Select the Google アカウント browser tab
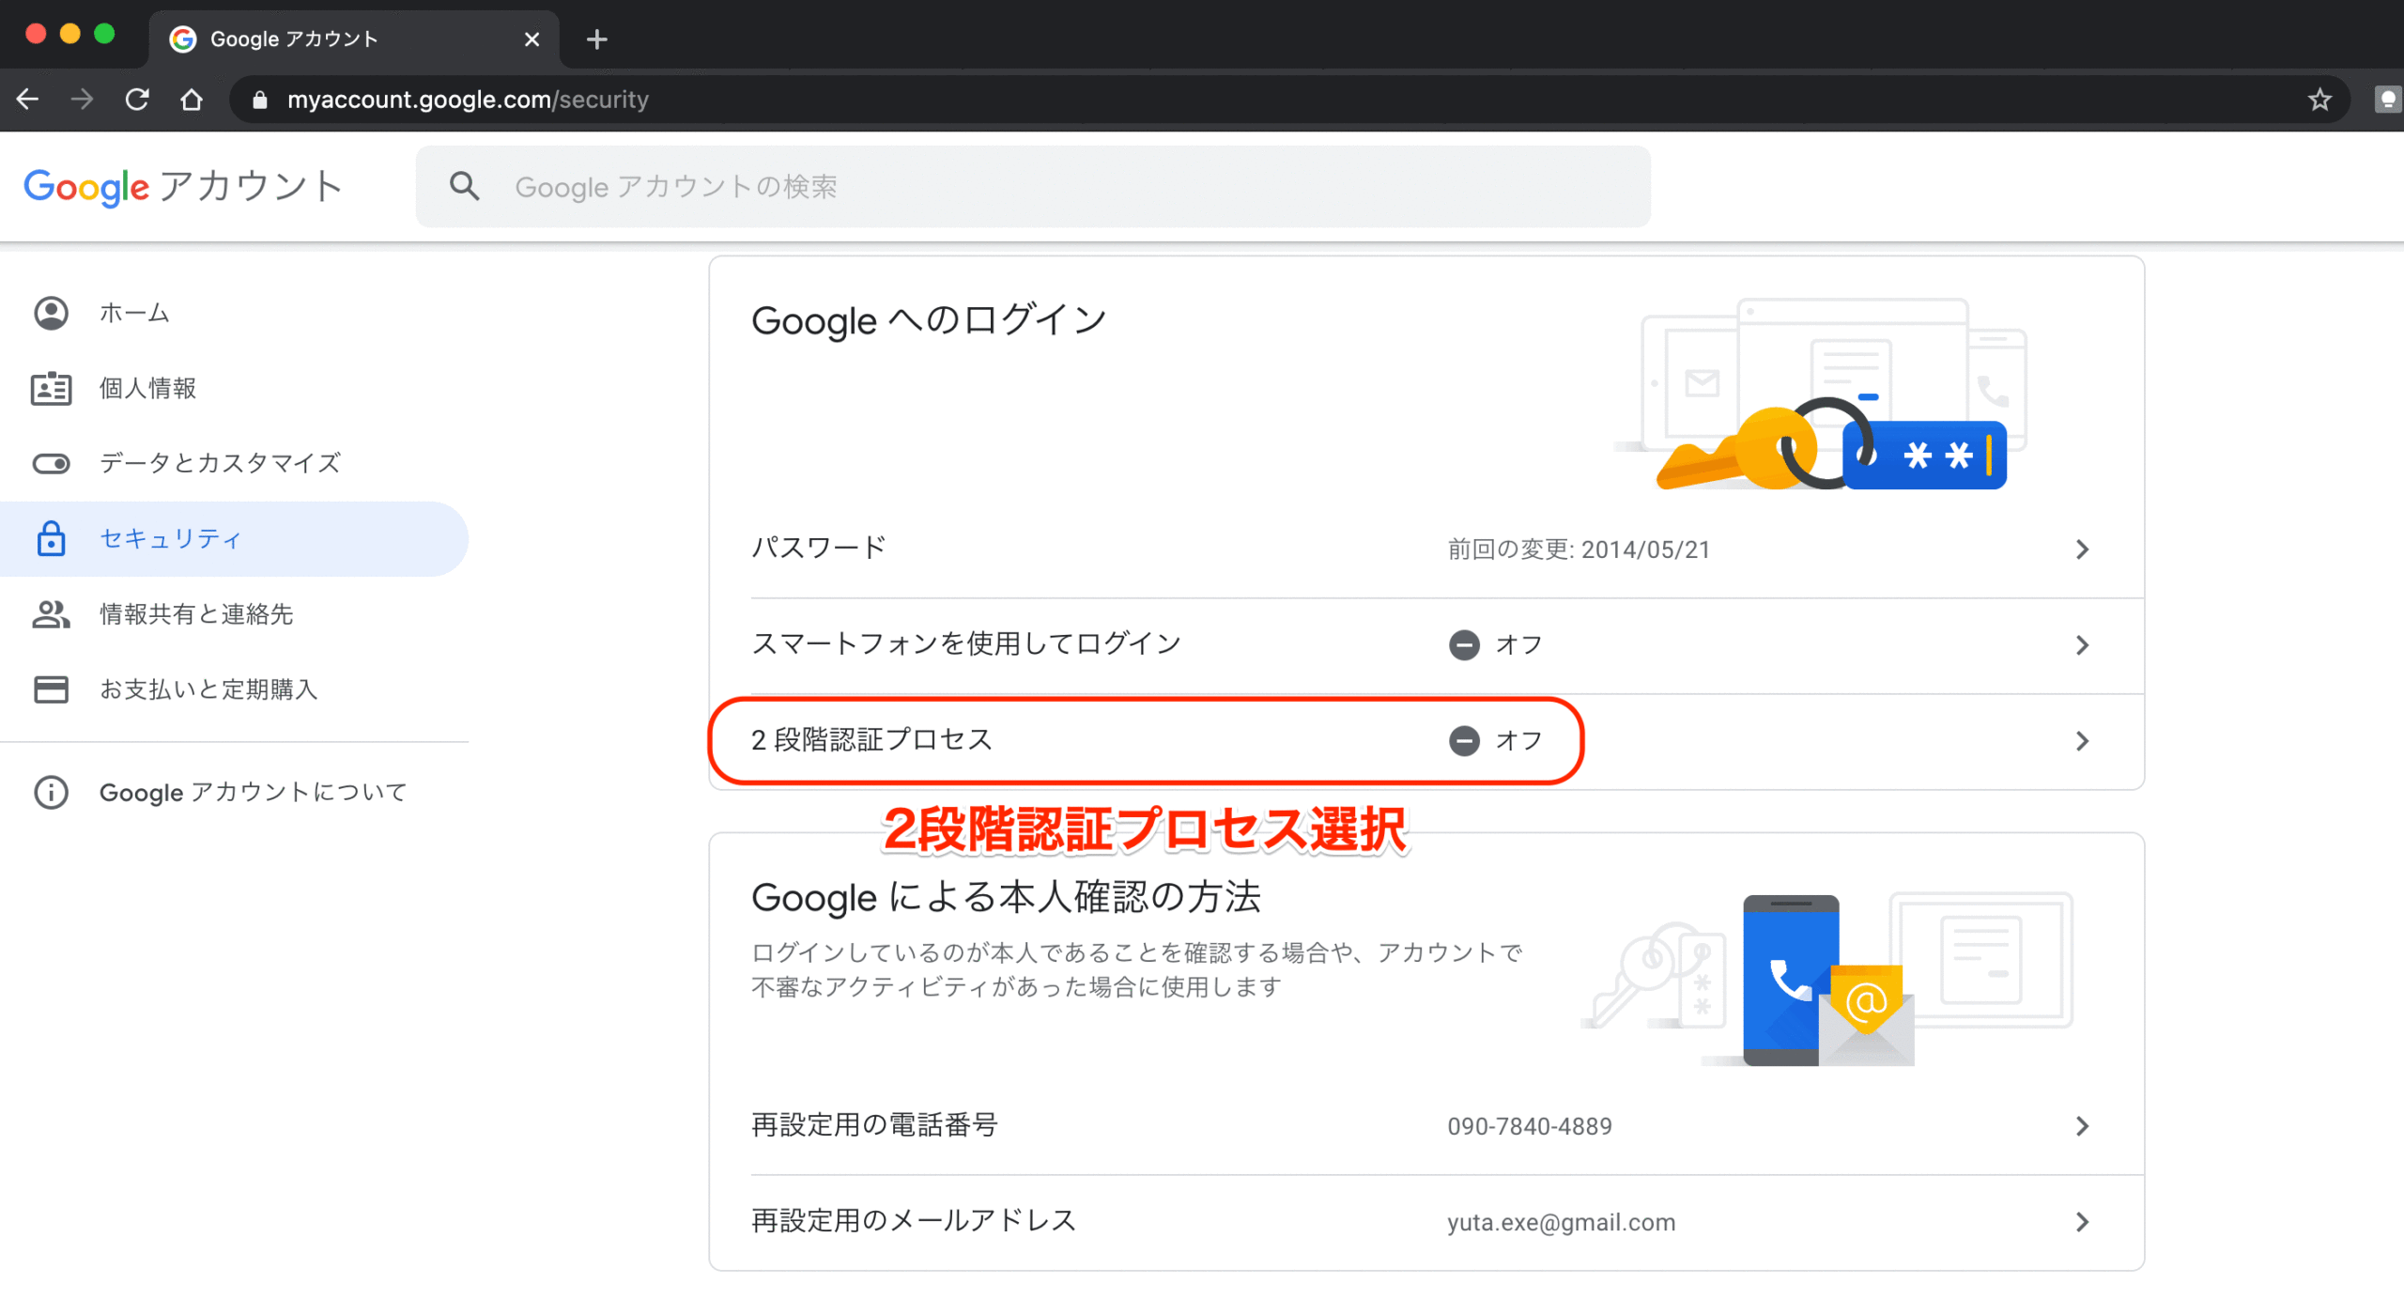 coord(354,39)
